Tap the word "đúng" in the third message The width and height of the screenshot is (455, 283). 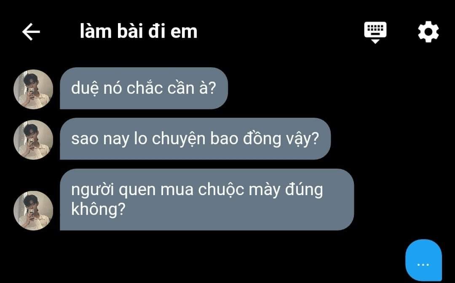point(304,190)
